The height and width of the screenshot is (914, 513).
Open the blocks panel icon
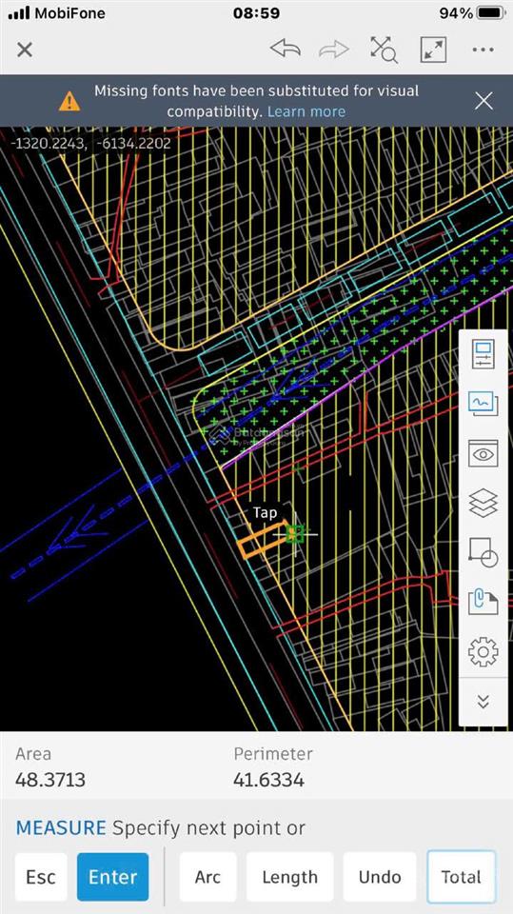point(483,552)
